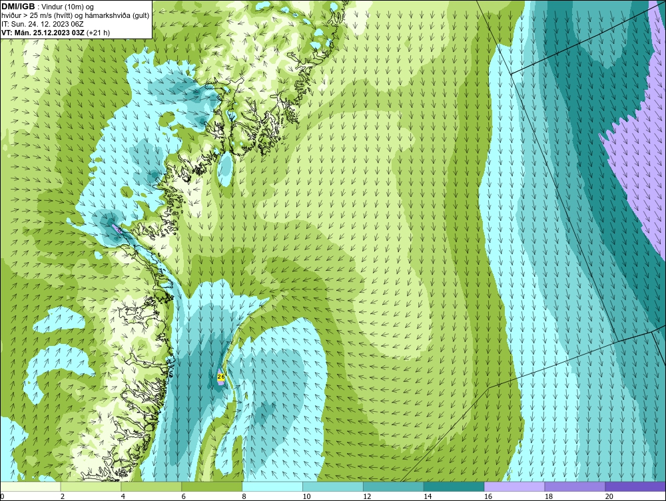The width and height of the screenshot is (666, 501).
Task: Select the 18–20 m/s medium purple swatch
Action: point(575,486)
